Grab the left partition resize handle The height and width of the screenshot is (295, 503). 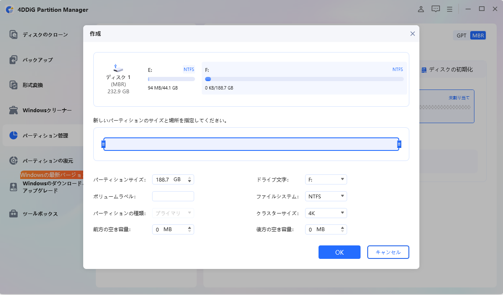[x=103, y=144]
